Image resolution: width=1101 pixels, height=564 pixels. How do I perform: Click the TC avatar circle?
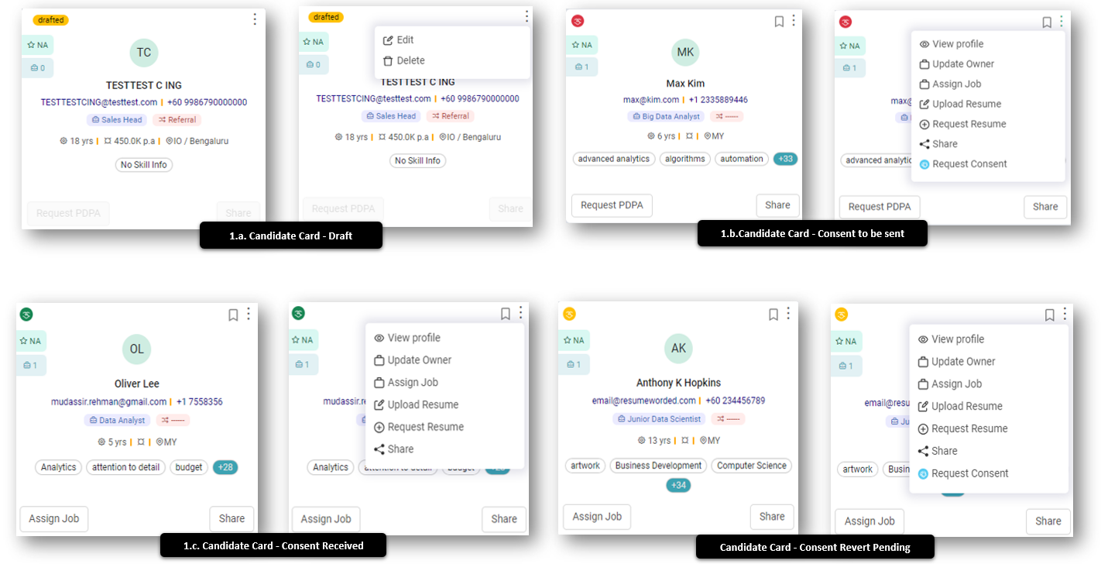144,53
